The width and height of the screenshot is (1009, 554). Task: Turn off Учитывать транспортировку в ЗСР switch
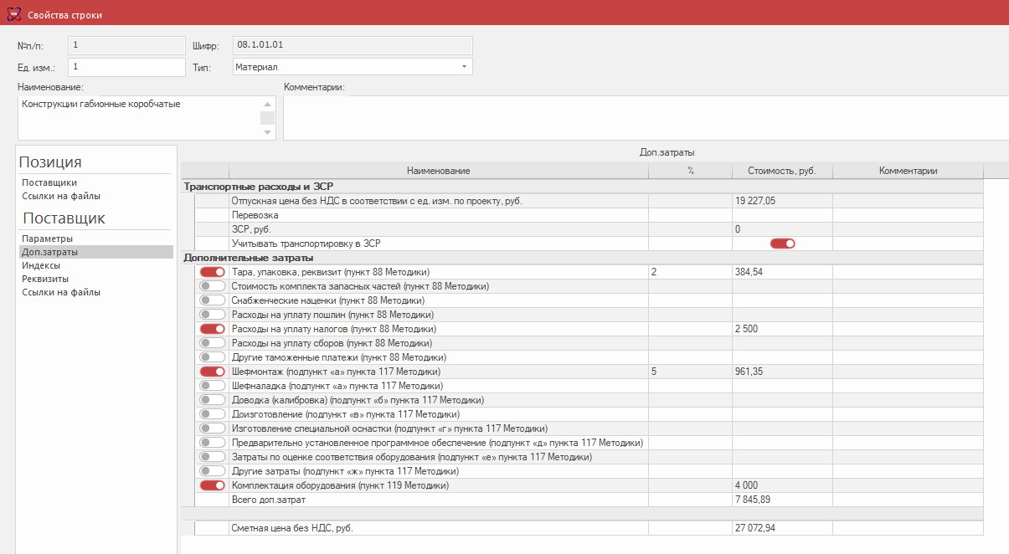tap(782, 244)
